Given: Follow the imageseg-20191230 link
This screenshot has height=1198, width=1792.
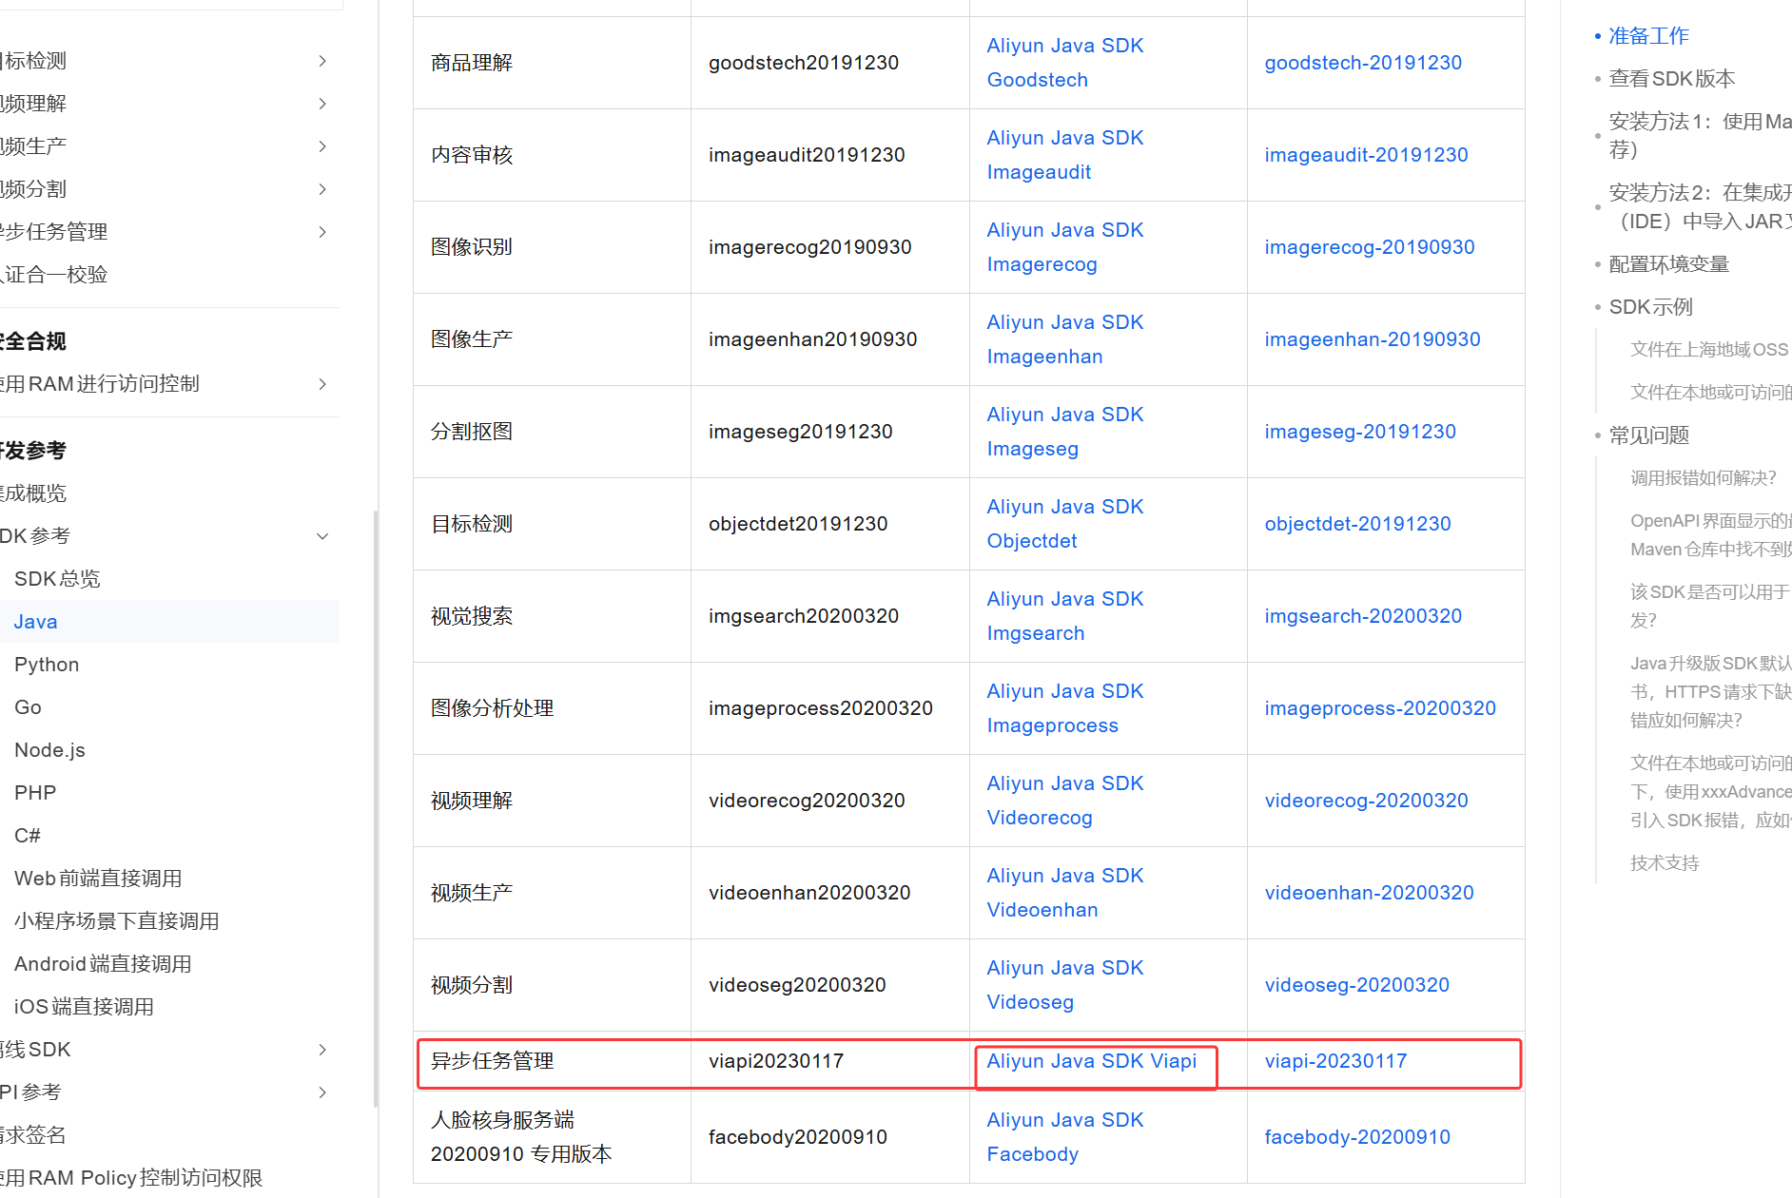Looking at the screenshot, I should (1360, 432).
